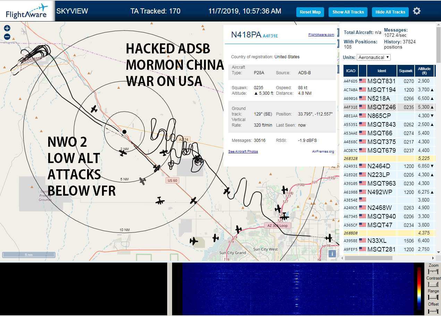This screenshot has height=316, width=441.
Task: Adjust the waterfall Zoom slider
Action: 433,271
